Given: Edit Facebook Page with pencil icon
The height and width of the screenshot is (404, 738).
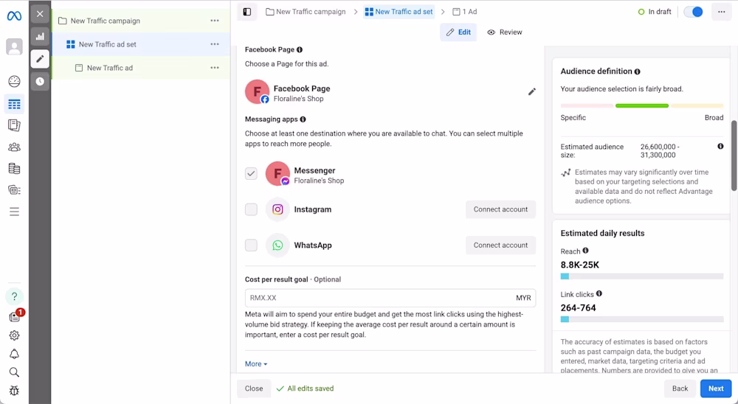Looking at the screenshot, I should click(x=531, y=91).
